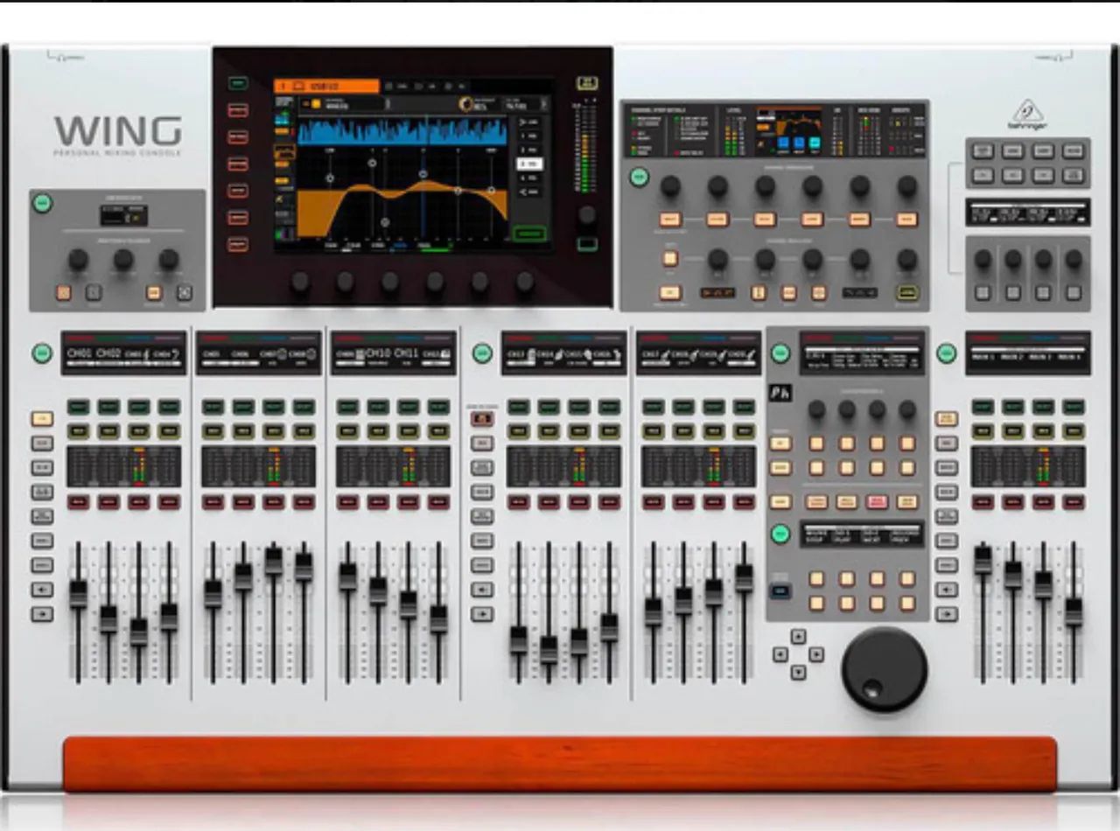The width and height of the screenshot is (1120, 831).
Task: Click the CH10 fader cap
Action: click(378, 591)
